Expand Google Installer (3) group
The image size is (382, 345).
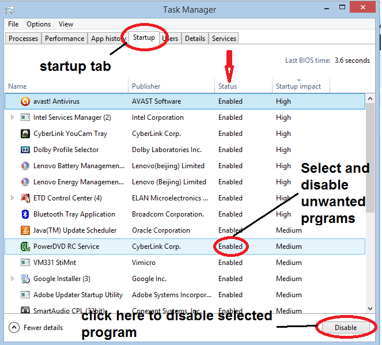click(12, 279)
